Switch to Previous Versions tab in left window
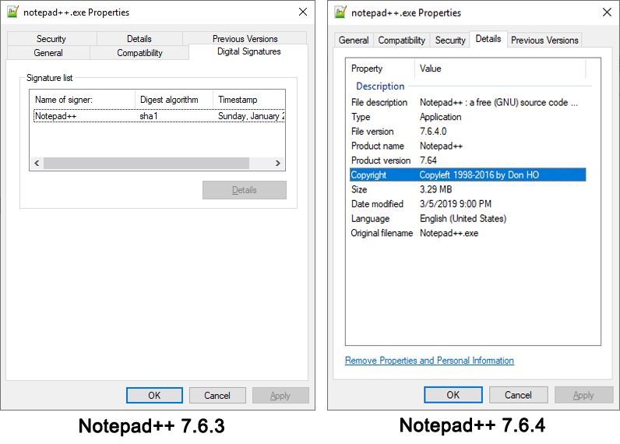The width and height of the screenshot is (620, 444). click(x=245, y=39)
